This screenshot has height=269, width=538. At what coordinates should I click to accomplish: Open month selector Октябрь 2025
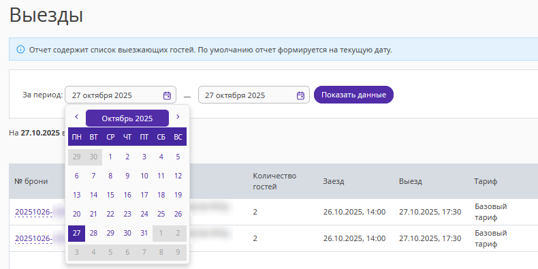pyautogui.click(x=127, y=118)
